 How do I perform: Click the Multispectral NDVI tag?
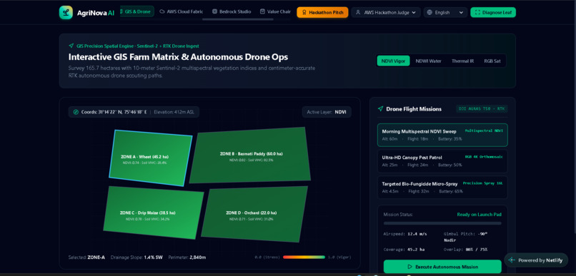[484, 131]
